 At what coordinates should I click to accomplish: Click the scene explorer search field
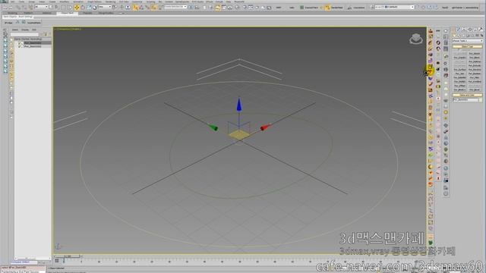click(x=24, y=34)
